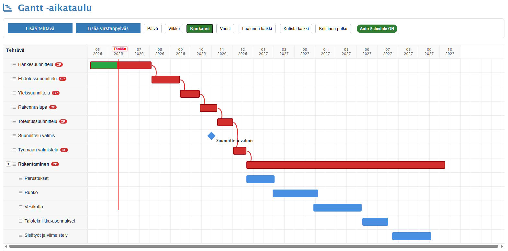Screen dimensions: 508x251
Task: Select the long Rakentaminen summary bar
Action: pyautogui.click(x=346, y=165)
